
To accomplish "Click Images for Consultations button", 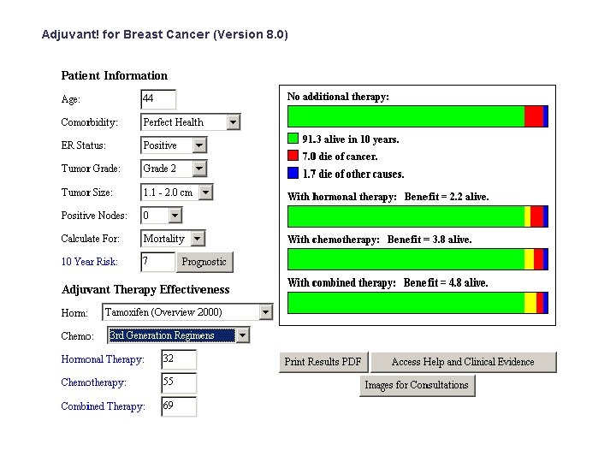I will tap(418, 385).
